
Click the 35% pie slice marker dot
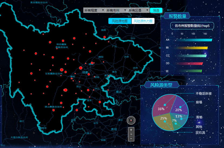point(165,105)
